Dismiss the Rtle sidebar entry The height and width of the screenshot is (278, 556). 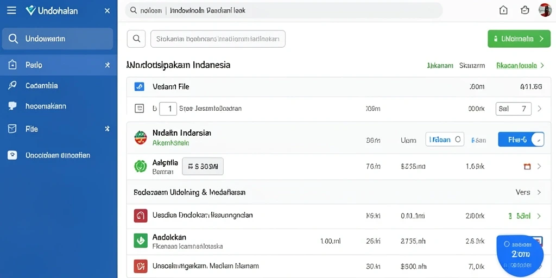point(107,129)
